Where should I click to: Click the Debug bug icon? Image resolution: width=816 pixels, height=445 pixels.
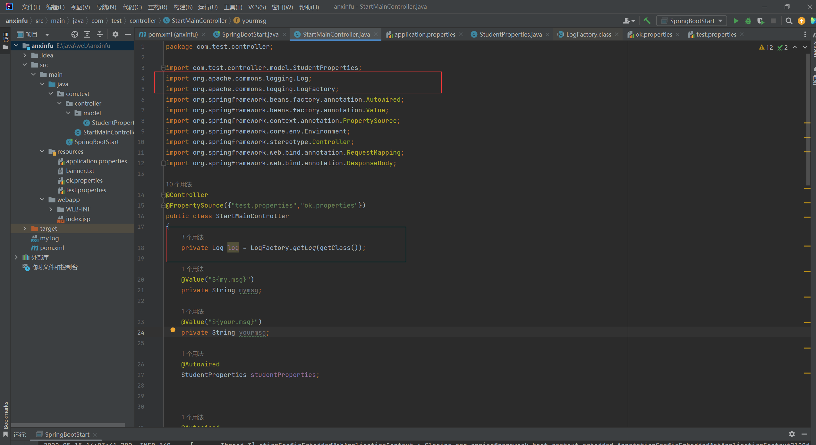[x=748, y=21]
